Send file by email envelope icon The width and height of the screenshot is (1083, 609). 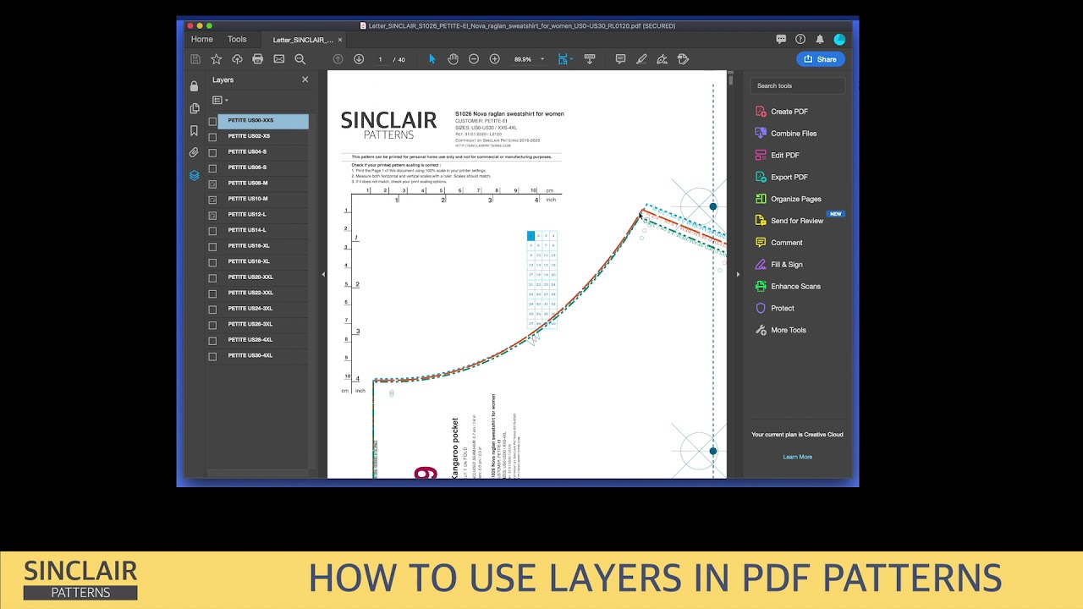[279, 59]
